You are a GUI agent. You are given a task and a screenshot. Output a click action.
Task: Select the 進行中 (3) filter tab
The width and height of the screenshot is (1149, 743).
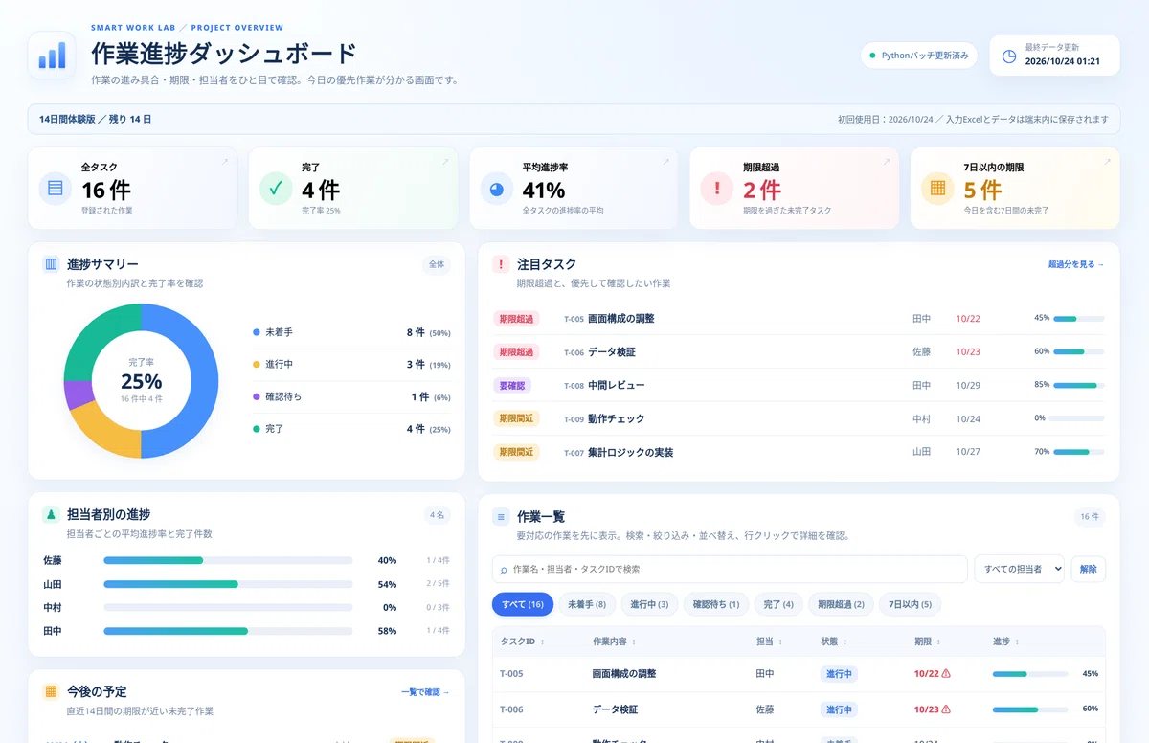click(649, 604)
